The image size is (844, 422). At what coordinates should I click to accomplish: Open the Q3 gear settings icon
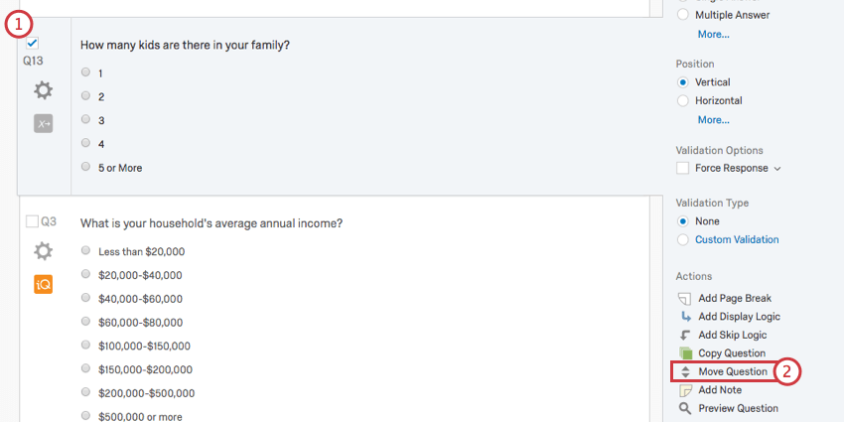coord(43,251)
